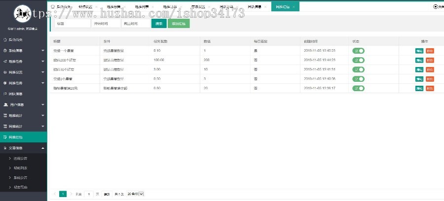Click the go-to-page number input

pyautogui.click(x=89, y=194)
